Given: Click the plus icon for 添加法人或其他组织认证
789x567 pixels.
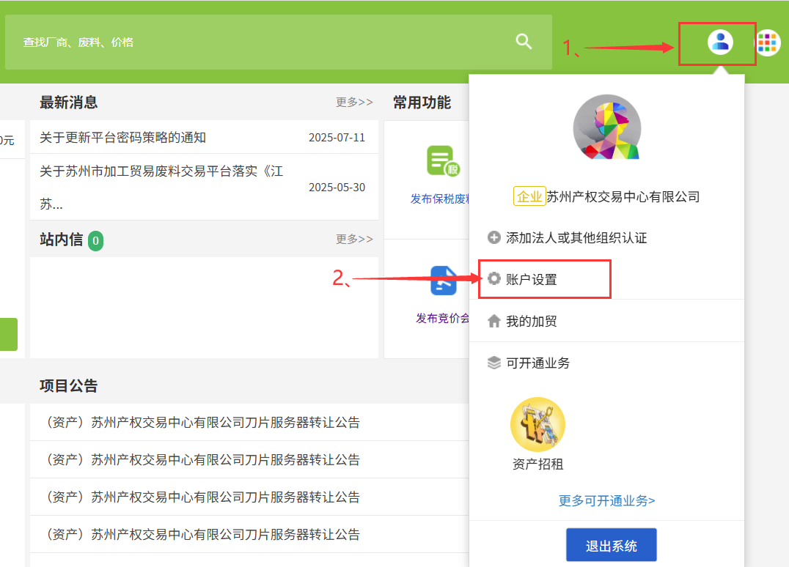Looking at the screenshot, I should [x=494, y=237].
